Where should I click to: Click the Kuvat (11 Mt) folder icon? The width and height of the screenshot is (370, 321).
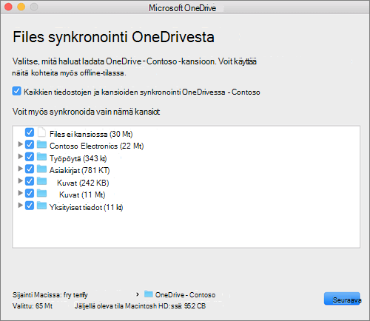[x=41, y=193]
